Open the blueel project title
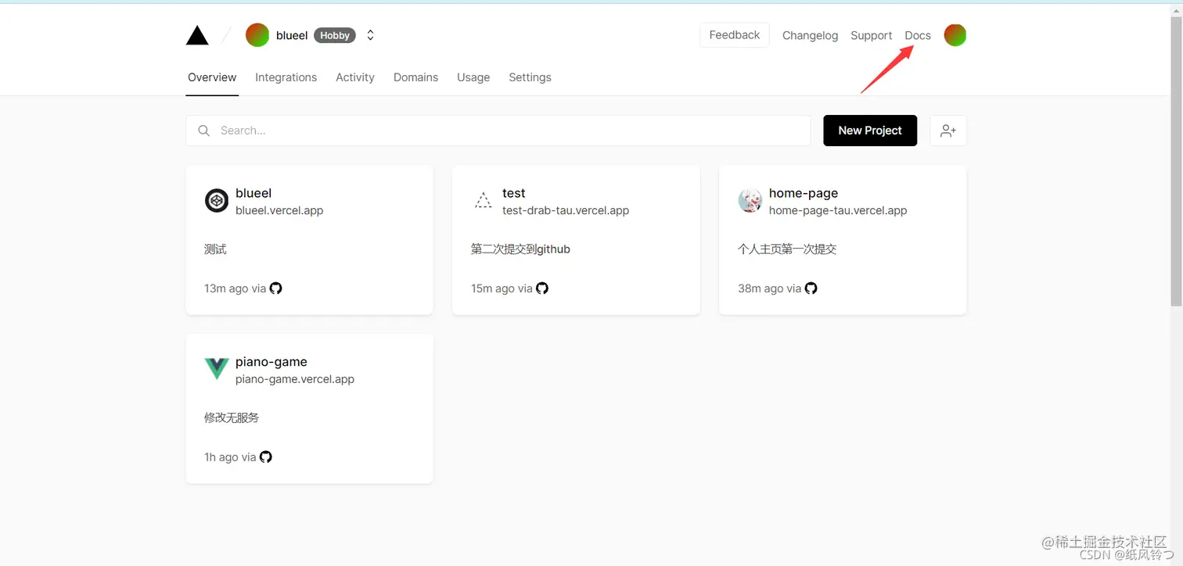The height and width of the screenshot is (566, 1183). point(253,193)
